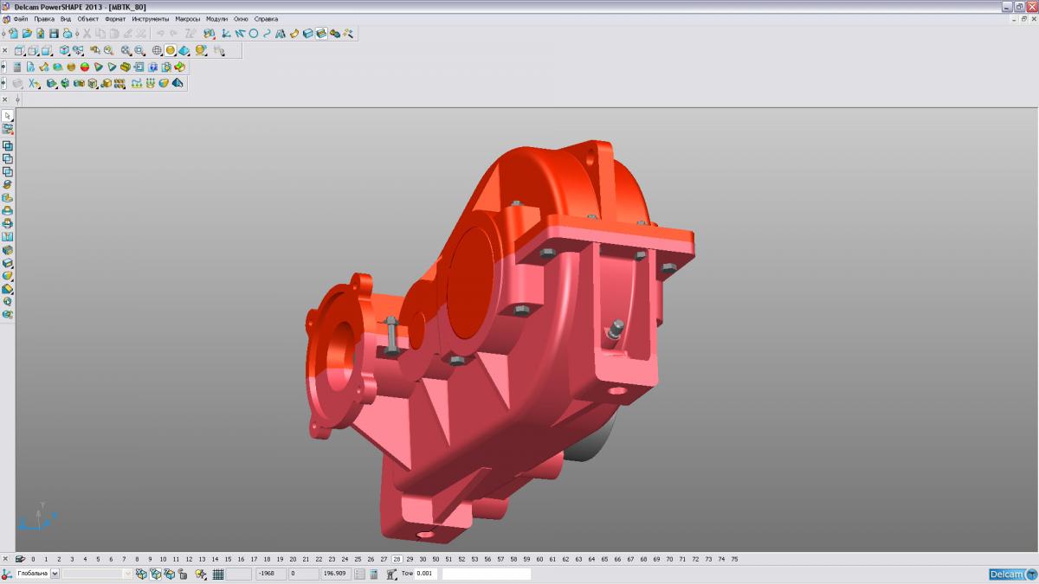The width and height of the screenshot is (1039, 584).
Task: Click the New model icon
Action: [x=13, y=33]
